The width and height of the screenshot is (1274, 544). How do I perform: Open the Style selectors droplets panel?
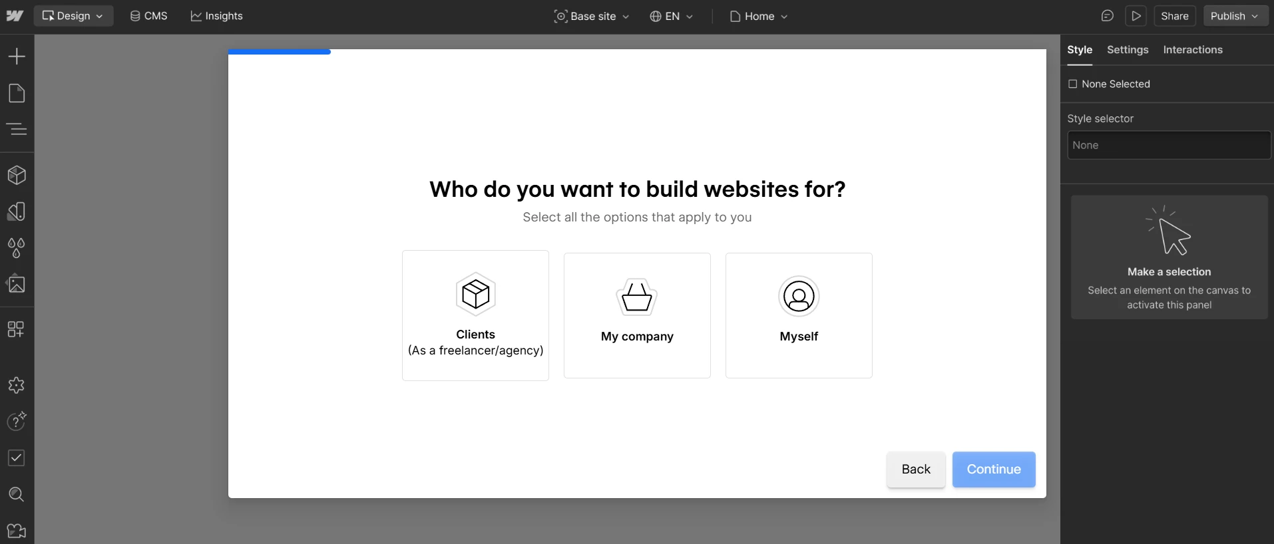pyautogui.click(x=17, y=248)
